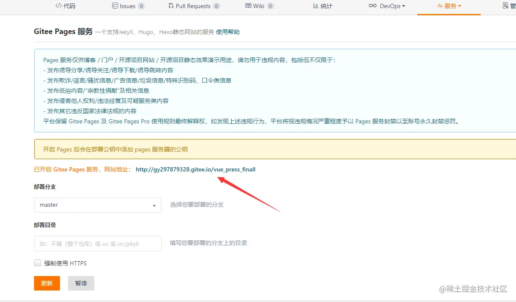
Task: Click the 部署目录 label
Action: point(45,225)
